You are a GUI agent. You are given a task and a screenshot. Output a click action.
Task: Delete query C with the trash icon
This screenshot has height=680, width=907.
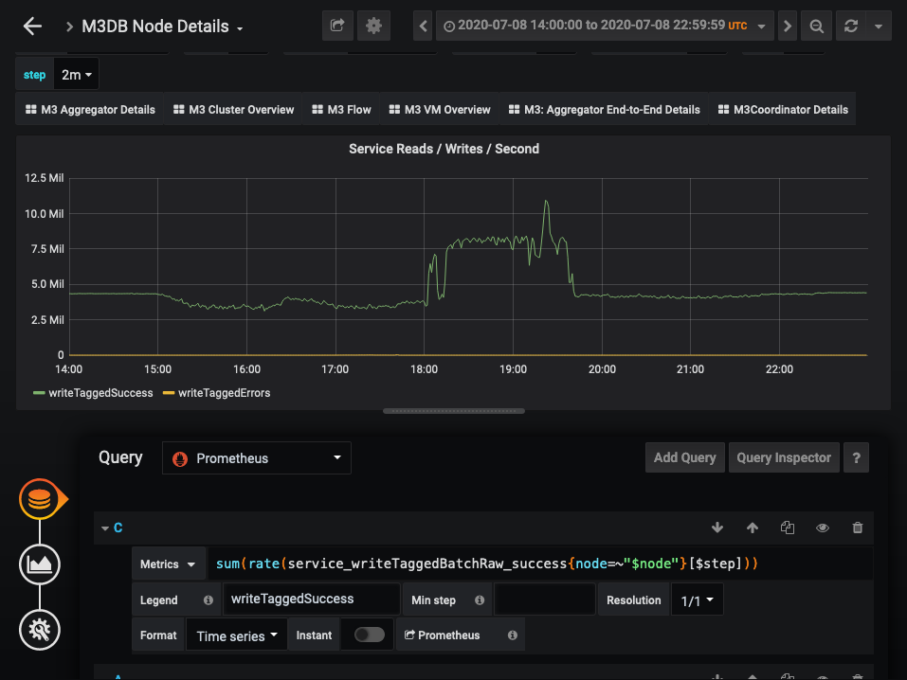click(x=858, y=528)
